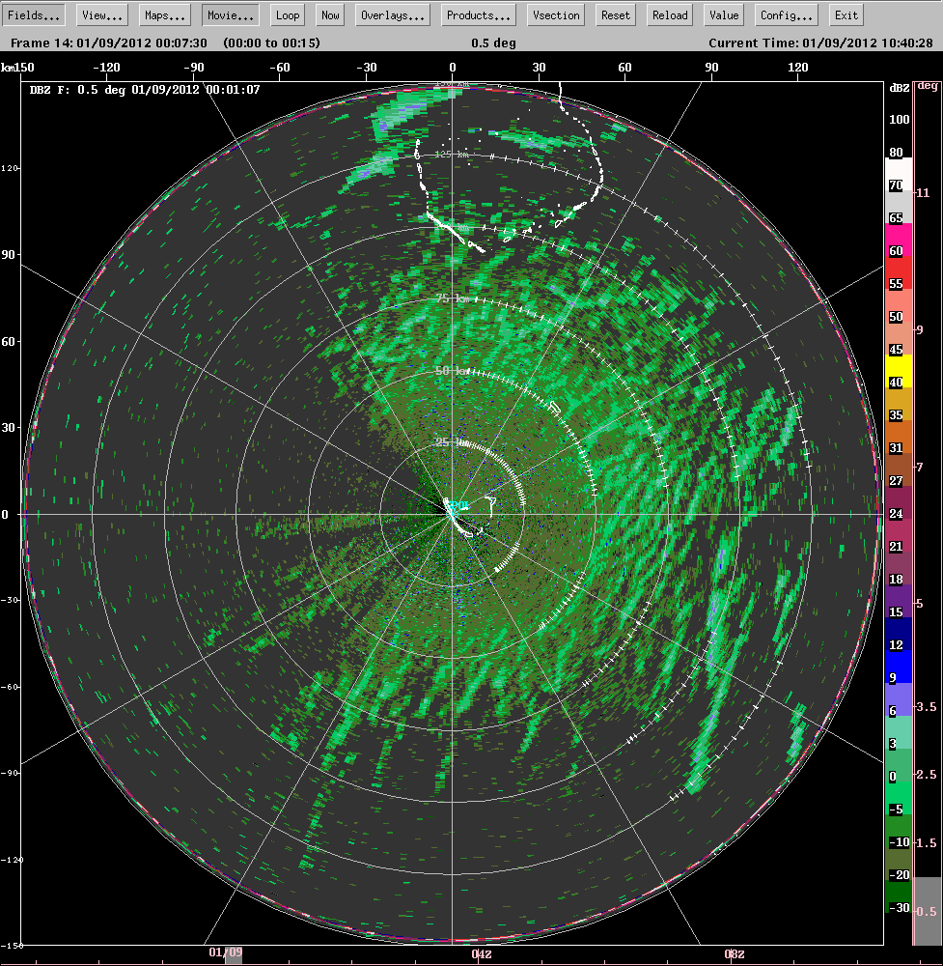Click the -0.5 mark on the elevation scale
Screen dimensions: 943x966
click(924, 909)
